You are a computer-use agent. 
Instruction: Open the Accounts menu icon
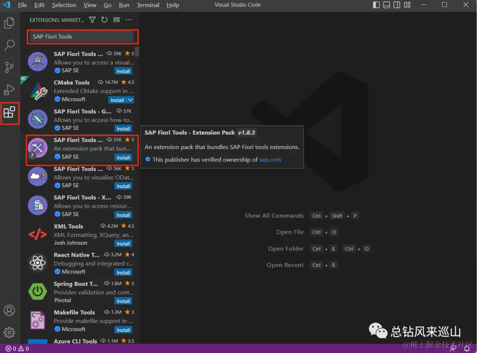[9, 311]
